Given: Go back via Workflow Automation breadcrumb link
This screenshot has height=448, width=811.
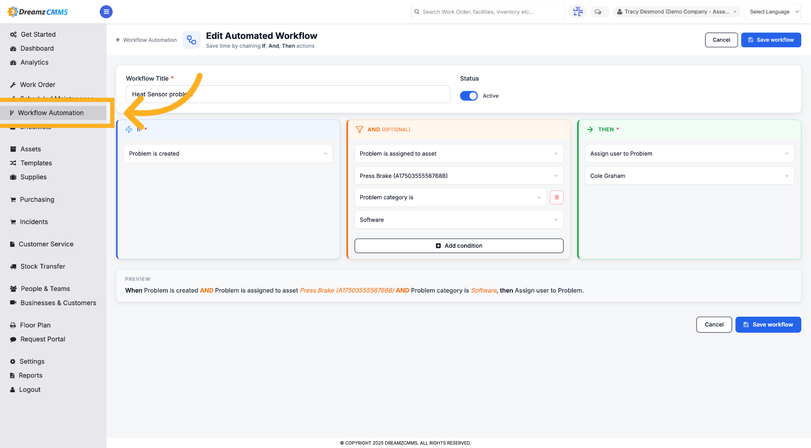Looking at the screenshot, I should click(x=146, y=40).
